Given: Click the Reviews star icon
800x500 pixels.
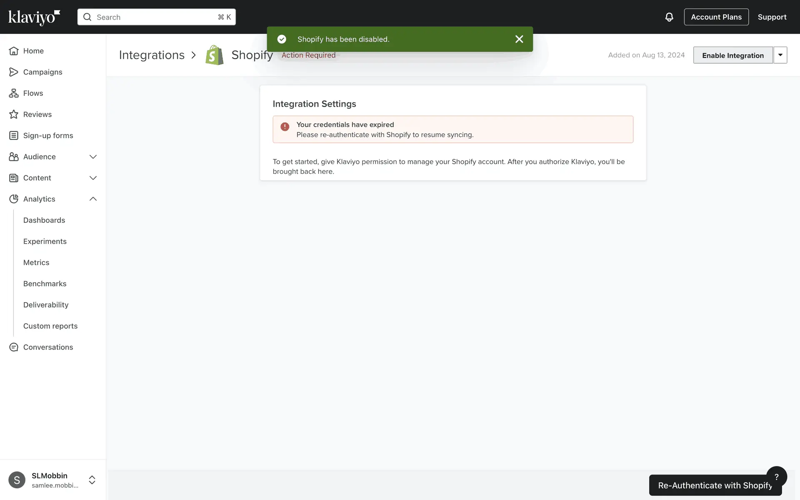Looking at the screenshot, I should [14, 115].
